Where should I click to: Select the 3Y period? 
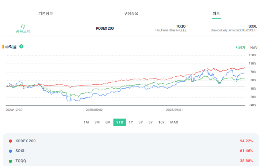pos(141,122)
